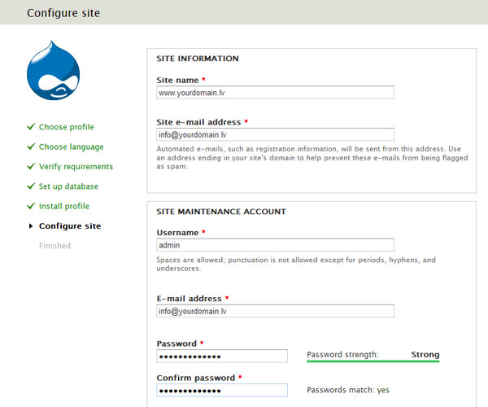
Task: Focus the Site name text field
Action: [x=275, y=93]
